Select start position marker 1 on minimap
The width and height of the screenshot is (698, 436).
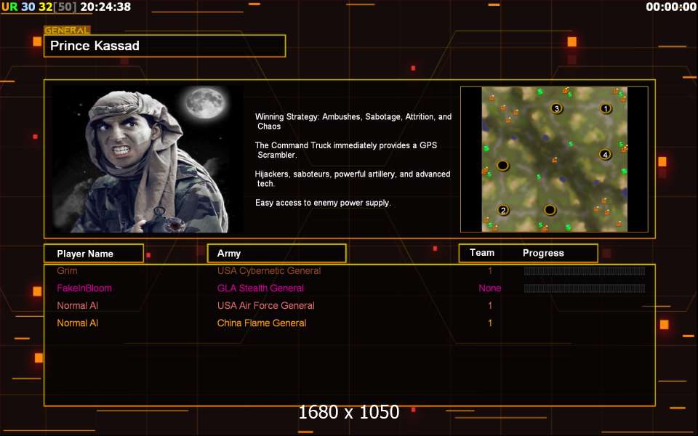(x=606, y=108)
